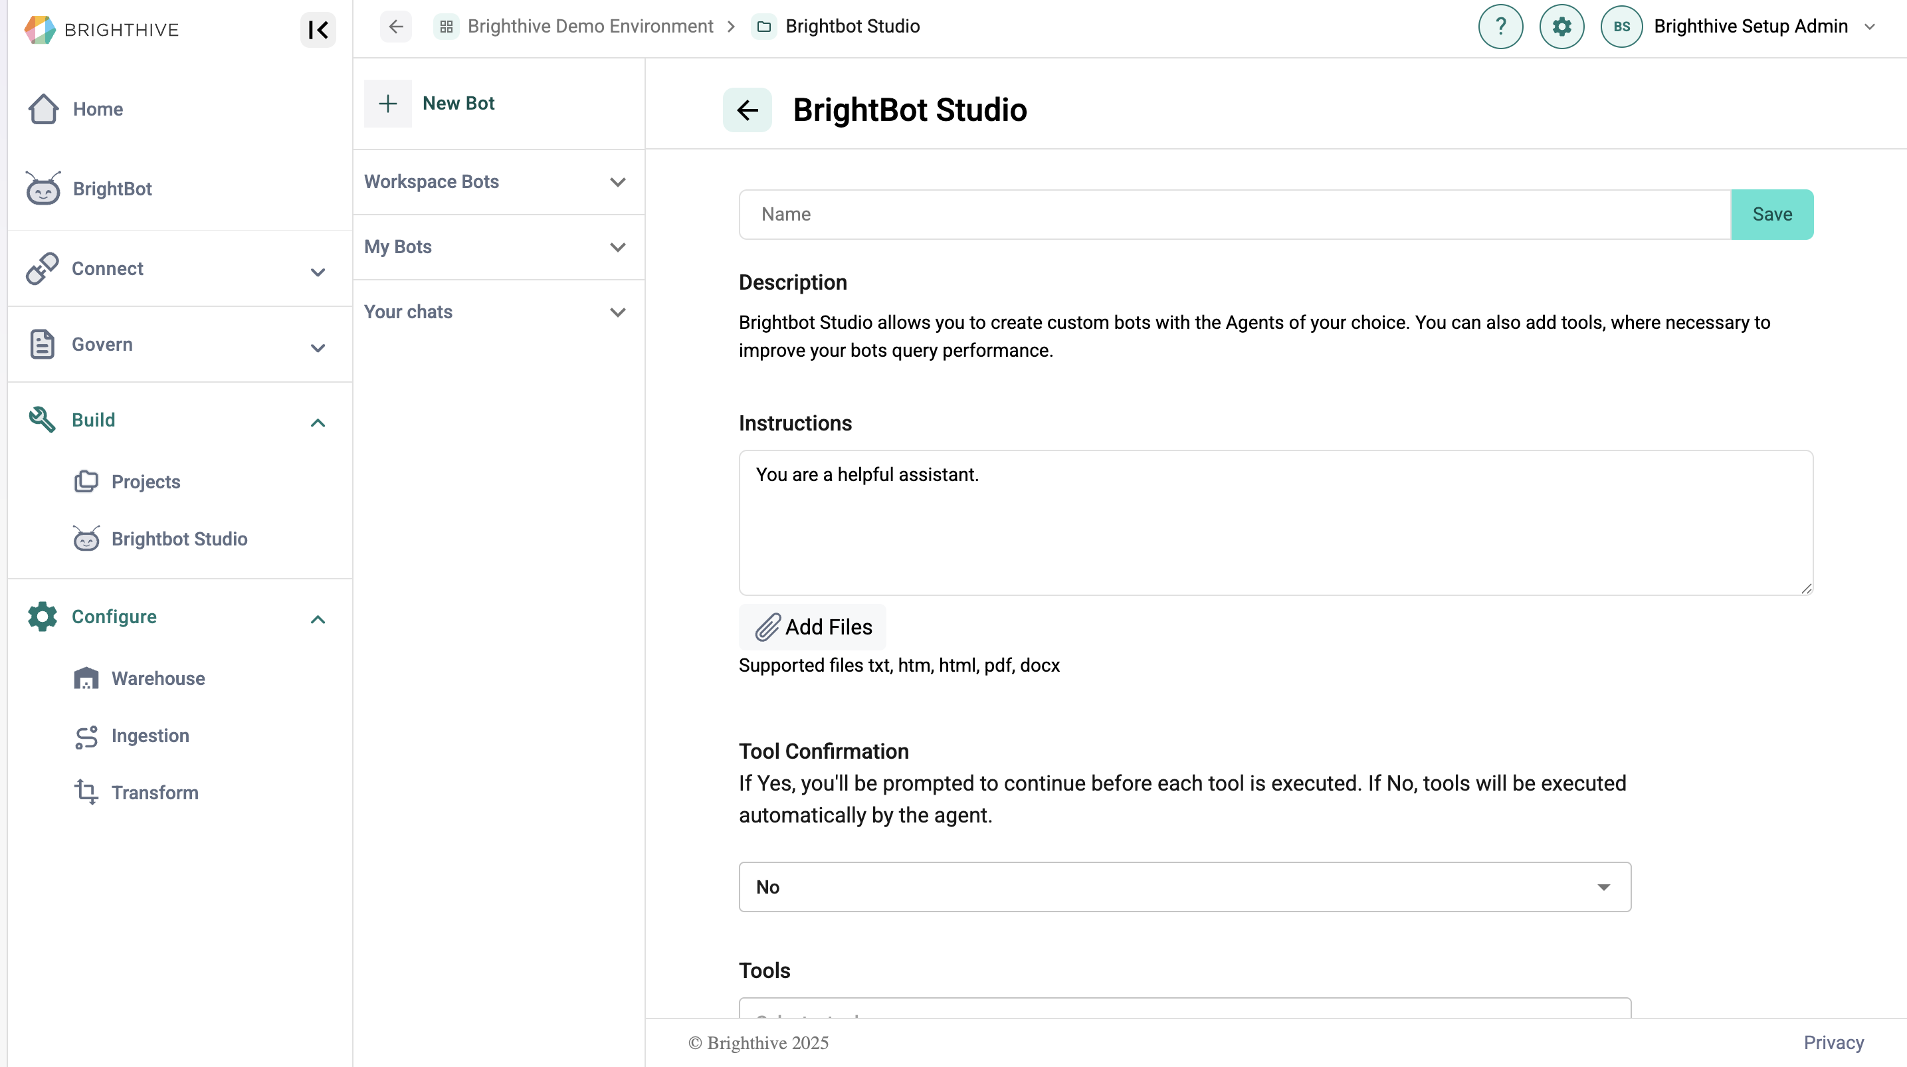The height and width of the screenshot is (1067, 1907).
Task: Open settings with the top gear icon
Action: pyautogui.click(x=1562, y=27)
